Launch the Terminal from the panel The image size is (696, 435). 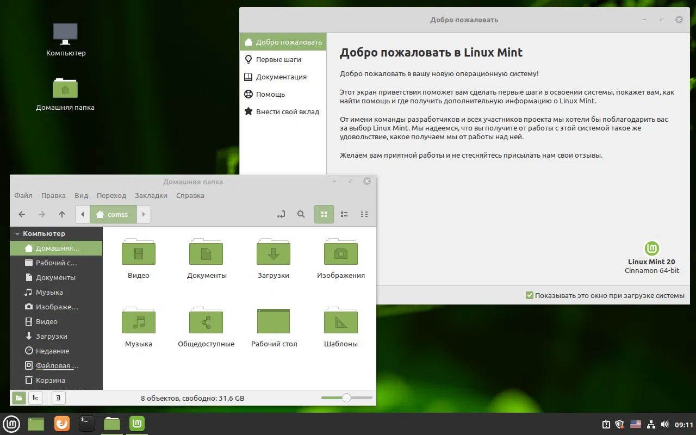click(87, 424)
